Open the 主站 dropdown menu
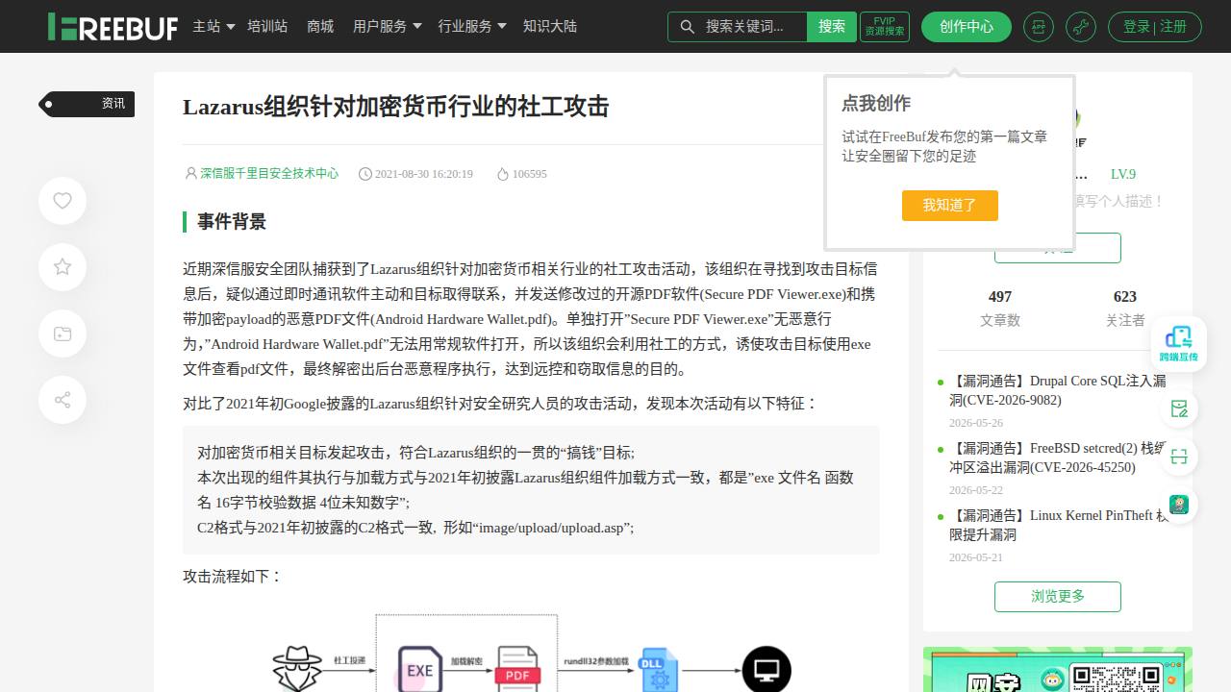1231x692 pixels. [214, 27]
